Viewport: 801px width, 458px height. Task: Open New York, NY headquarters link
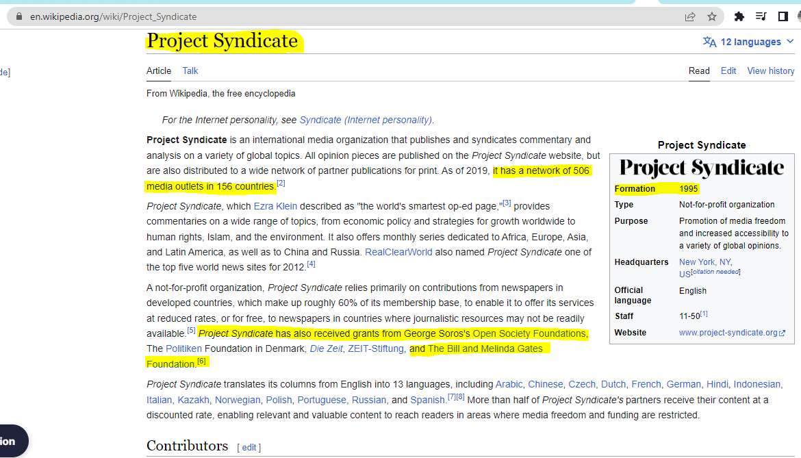(705, 262)
